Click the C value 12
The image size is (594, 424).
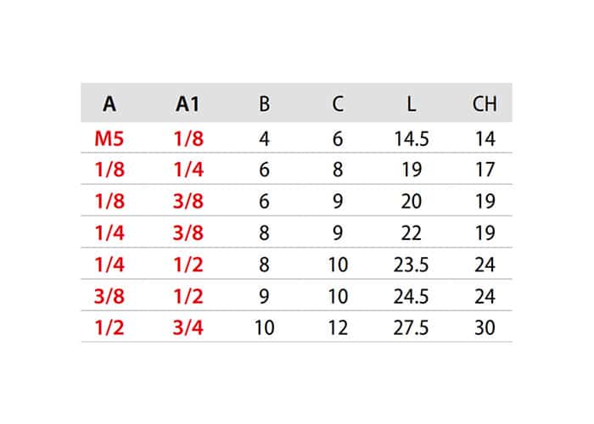338,327
